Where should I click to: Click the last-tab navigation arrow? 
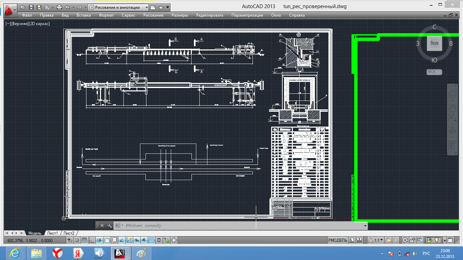click(22, 233)
